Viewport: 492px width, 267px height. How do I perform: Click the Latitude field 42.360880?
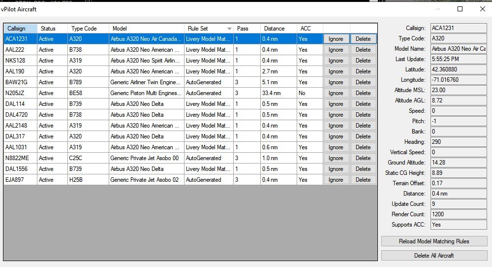tap(459, 69)
